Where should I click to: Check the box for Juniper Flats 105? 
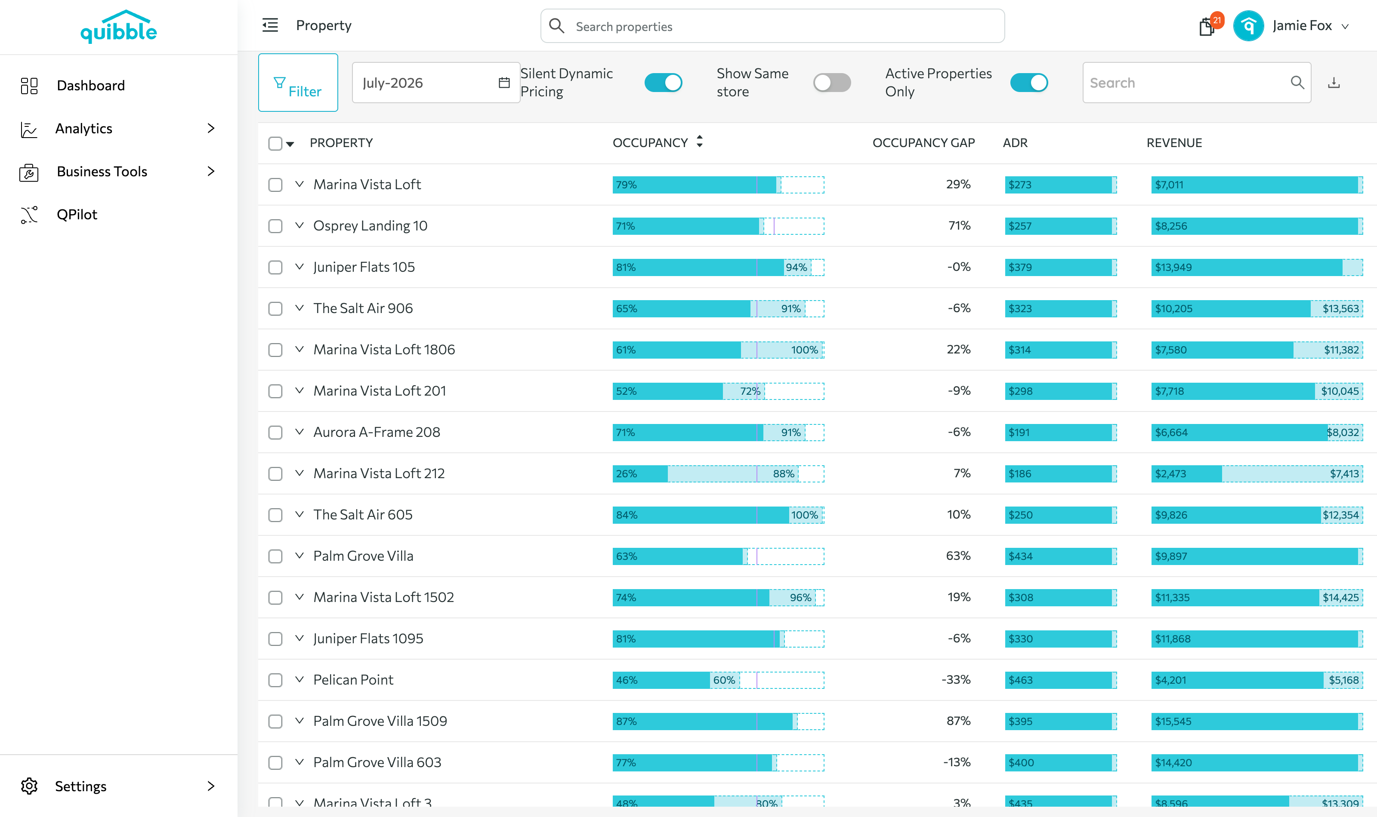[x=275, y=267]
